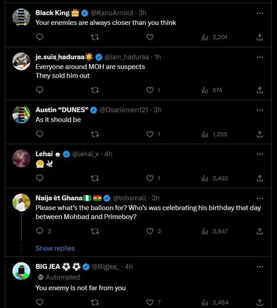Show replies under Naija èt Ghana's tweet
The height and width of the screenshot is (308, 277).
(x=55, y=248)
